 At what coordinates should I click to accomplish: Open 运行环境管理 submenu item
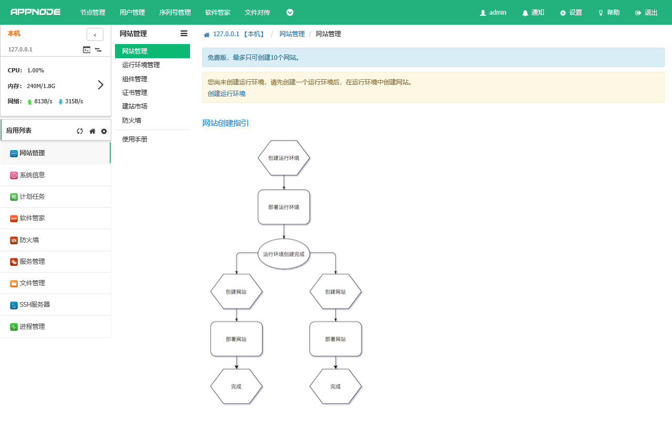[x=152, y=65]
